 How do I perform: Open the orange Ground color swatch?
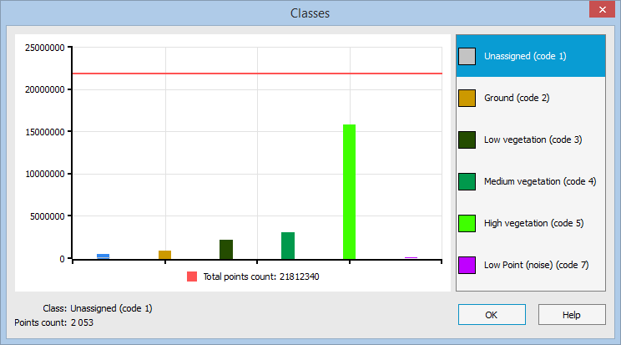pyautogui.click(x=467, y=98)
